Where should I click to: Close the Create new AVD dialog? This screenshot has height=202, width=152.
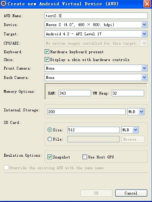pos(147,4)
